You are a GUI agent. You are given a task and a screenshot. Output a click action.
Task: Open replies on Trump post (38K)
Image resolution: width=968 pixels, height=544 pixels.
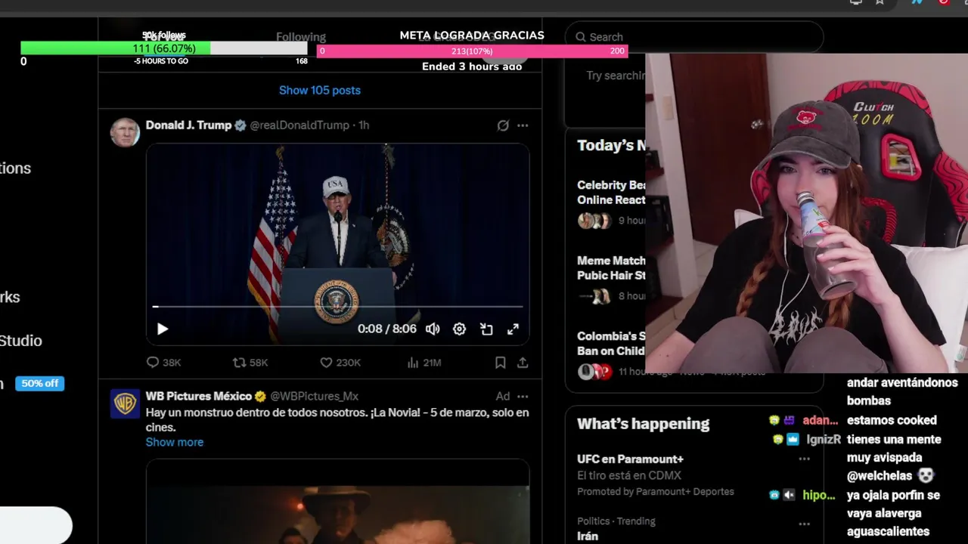[x=163, y=363]
